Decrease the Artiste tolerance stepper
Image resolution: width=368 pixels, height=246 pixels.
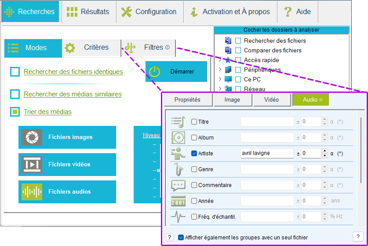pos(324,155)
